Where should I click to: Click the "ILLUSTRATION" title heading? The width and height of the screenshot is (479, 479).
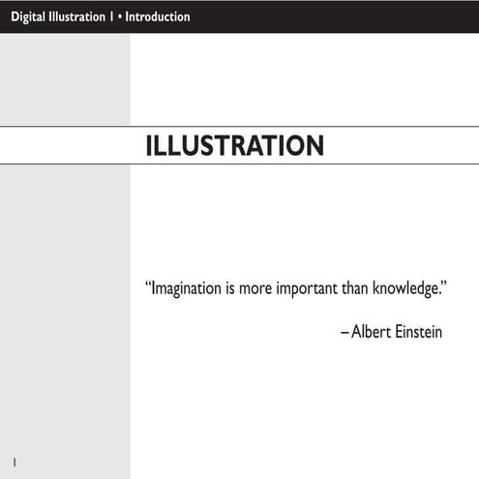pos(235,146)
